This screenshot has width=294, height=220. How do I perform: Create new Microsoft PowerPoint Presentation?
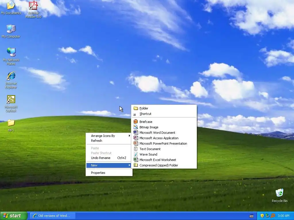click(x=164, y=144)
